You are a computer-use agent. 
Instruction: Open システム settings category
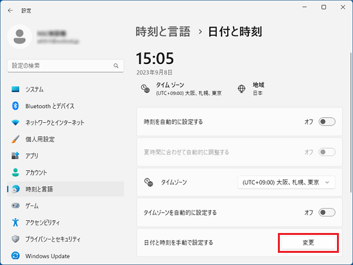click(x=65, y=89)
